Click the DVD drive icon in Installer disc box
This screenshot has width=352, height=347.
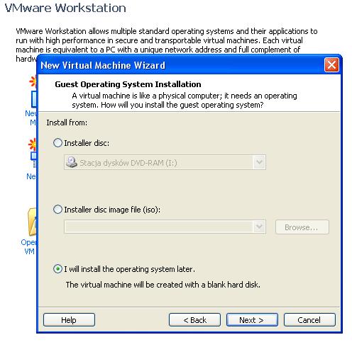pyautogui.click(x=72, y=162)
